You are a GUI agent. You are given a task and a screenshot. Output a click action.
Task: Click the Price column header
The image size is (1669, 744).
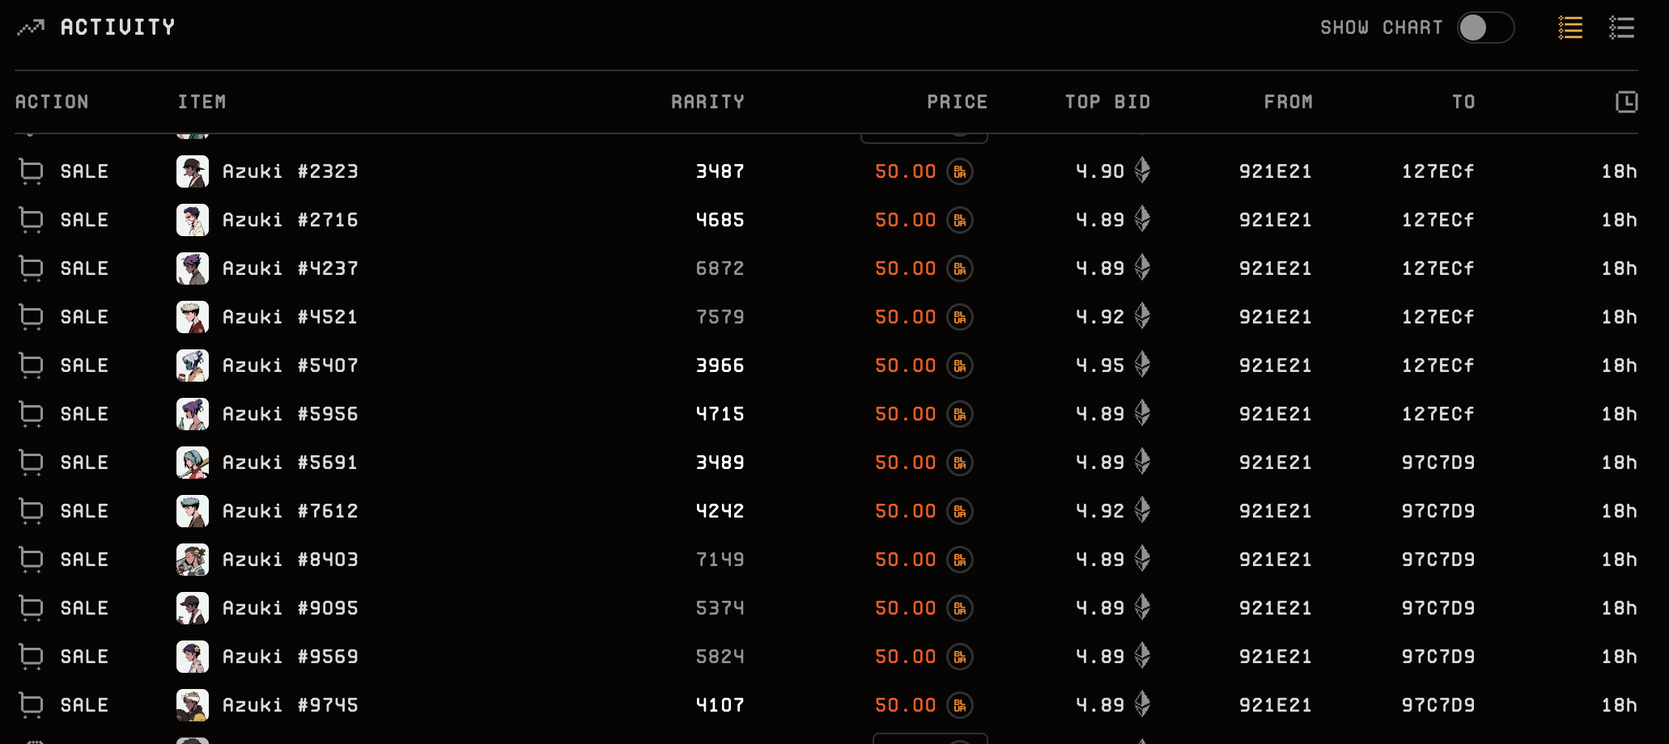tap(958, 102)
